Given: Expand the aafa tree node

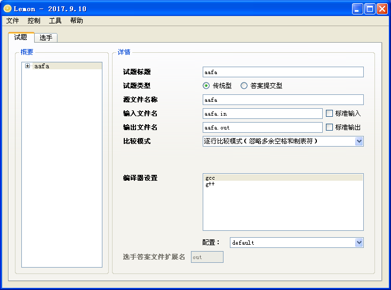Looking at the screenshot, I should pos(27,66).
